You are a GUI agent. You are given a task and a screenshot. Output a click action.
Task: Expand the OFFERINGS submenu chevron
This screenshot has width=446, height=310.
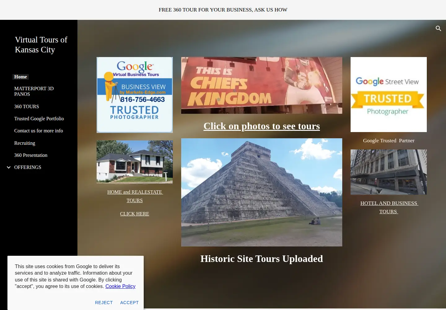point(9,167)
